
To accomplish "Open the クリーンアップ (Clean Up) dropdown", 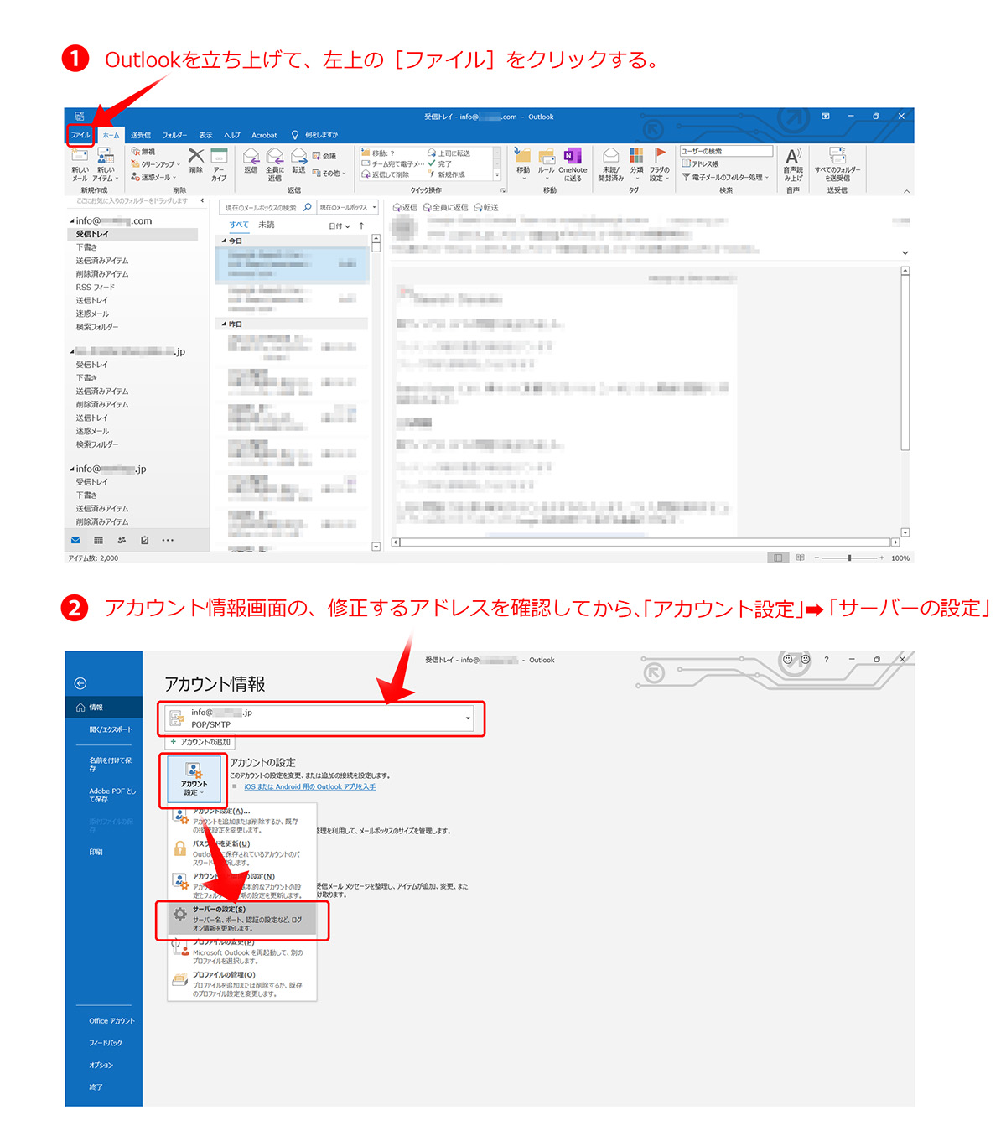I will [156, 164].
